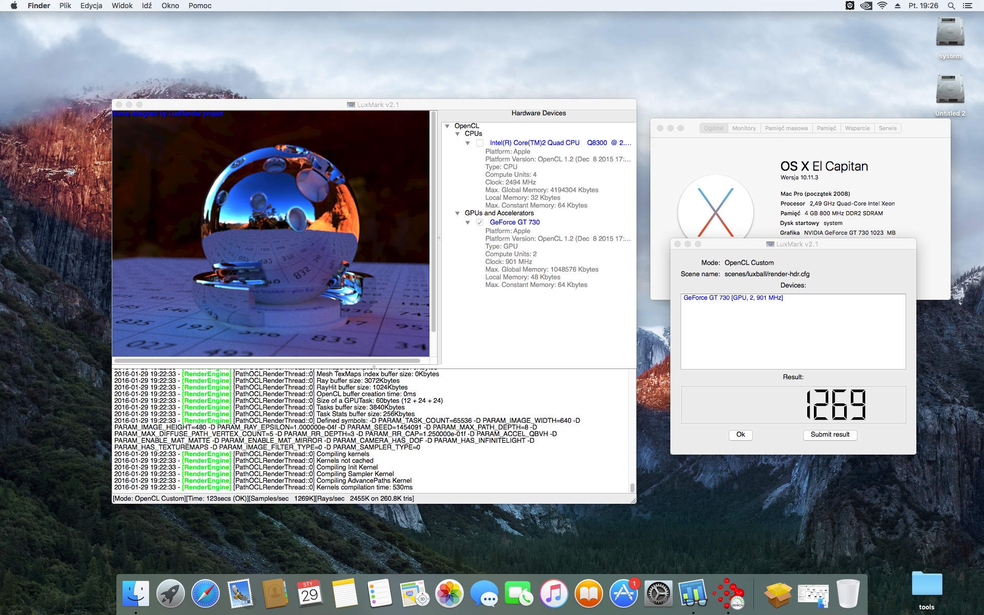Viewport: 984px width, 615px height.
Task: Collapse GPUs and Accelerators group
Action: pyautogui.click(x=458, y=213)
